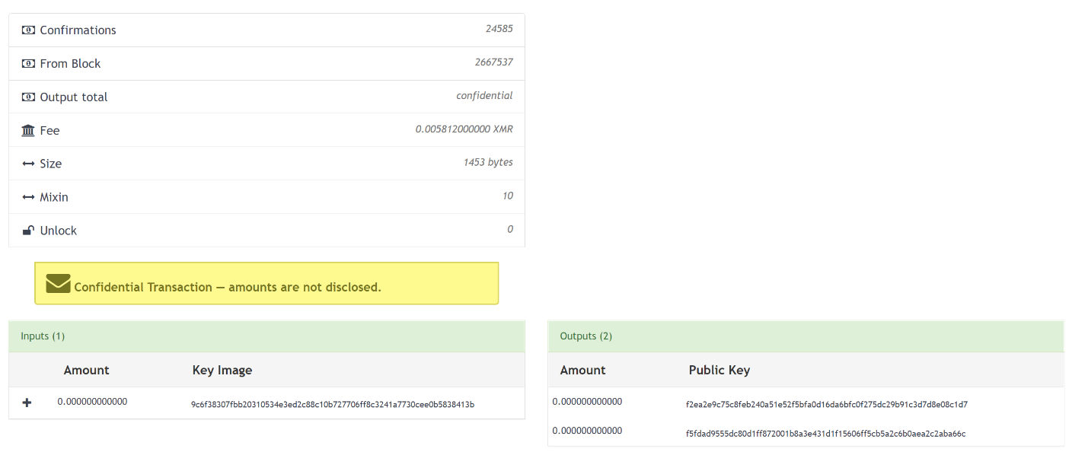Click the Amount column header in the Inputs table
This screenshot has height=452, width=1072.
[x=86, y=371]
